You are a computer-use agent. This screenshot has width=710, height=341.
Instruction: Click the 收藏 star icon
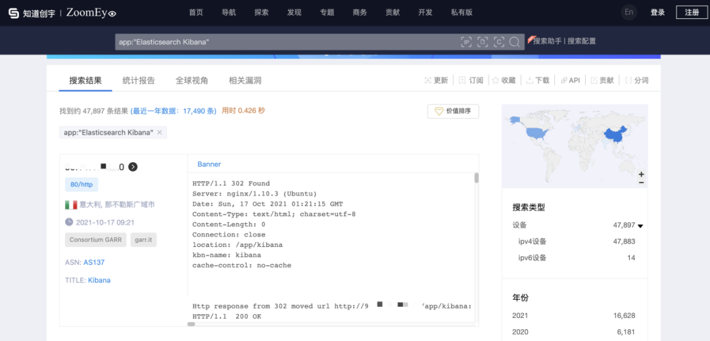click(496, 81)
